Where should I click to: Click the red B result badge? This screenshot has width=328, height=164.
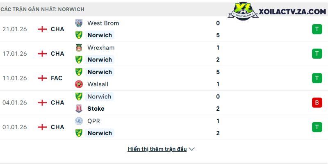317,102
